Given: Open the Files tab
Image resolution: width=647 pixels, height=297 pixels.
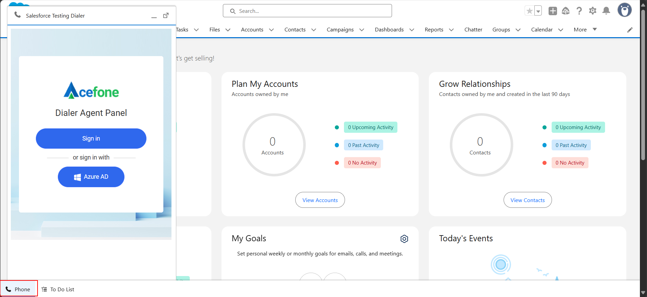Looking at the screenshot, I should click(214, 30).
